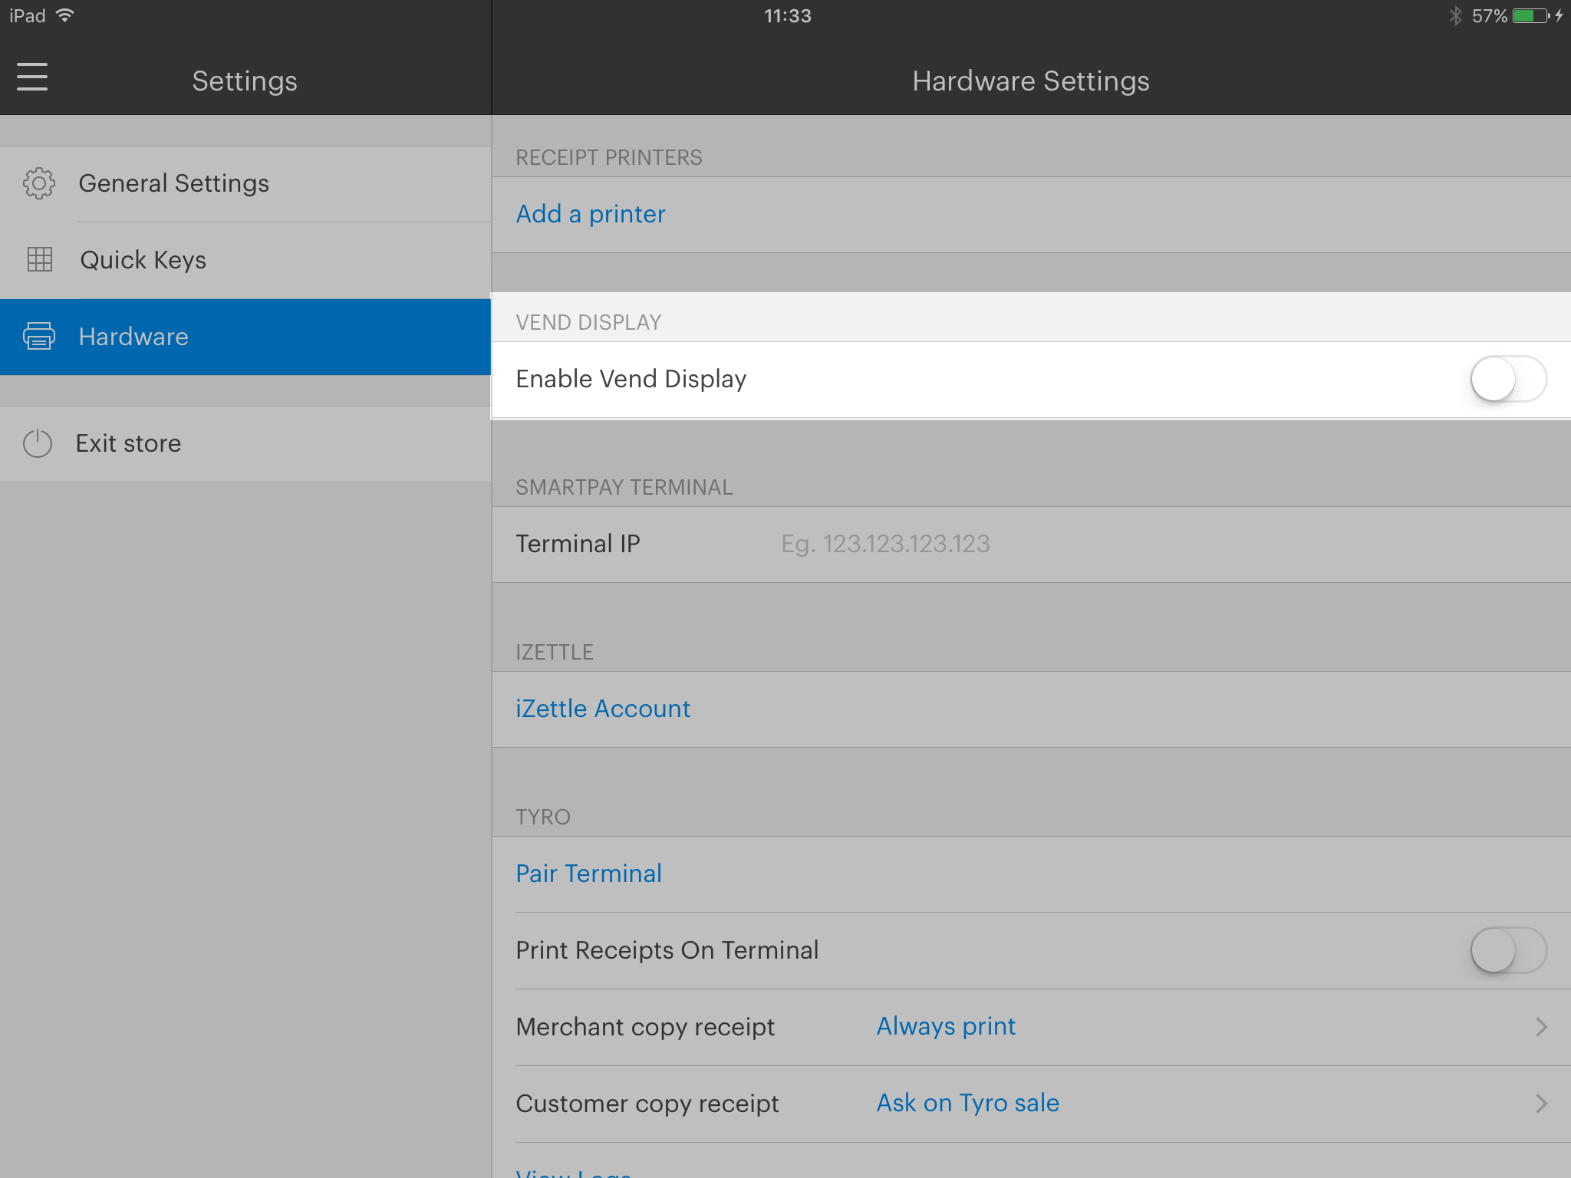The image size is (1571, 1178).
Task: Click the Pair Terminal link
Action: pos(588,874)
